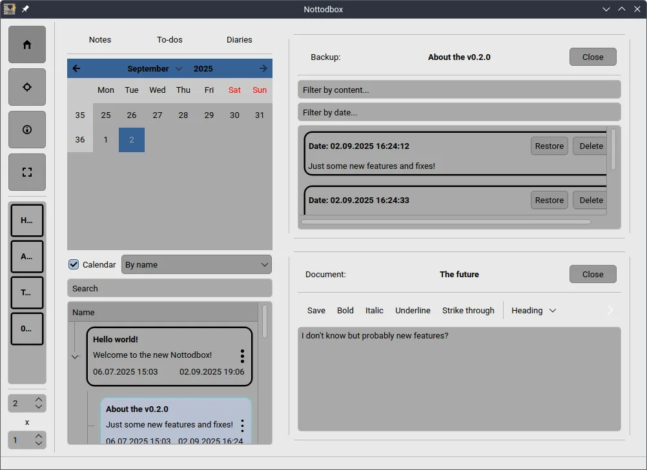The height and width of the screenshot is (470, 647).
Task: Click the Sat column header
Action: (x=234, y=90)
